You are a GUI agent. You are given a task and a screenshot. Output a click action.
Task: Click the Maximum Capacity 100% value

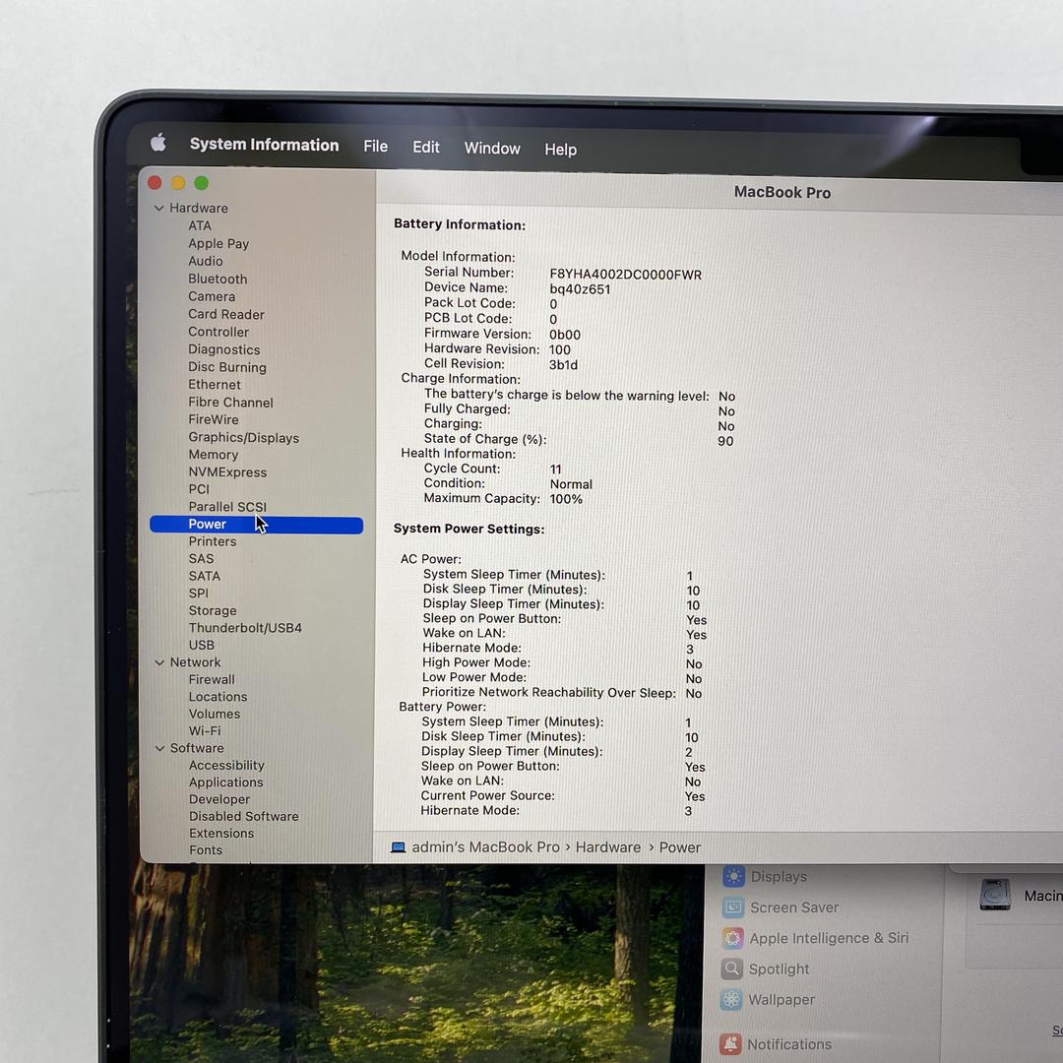[566, 499]
